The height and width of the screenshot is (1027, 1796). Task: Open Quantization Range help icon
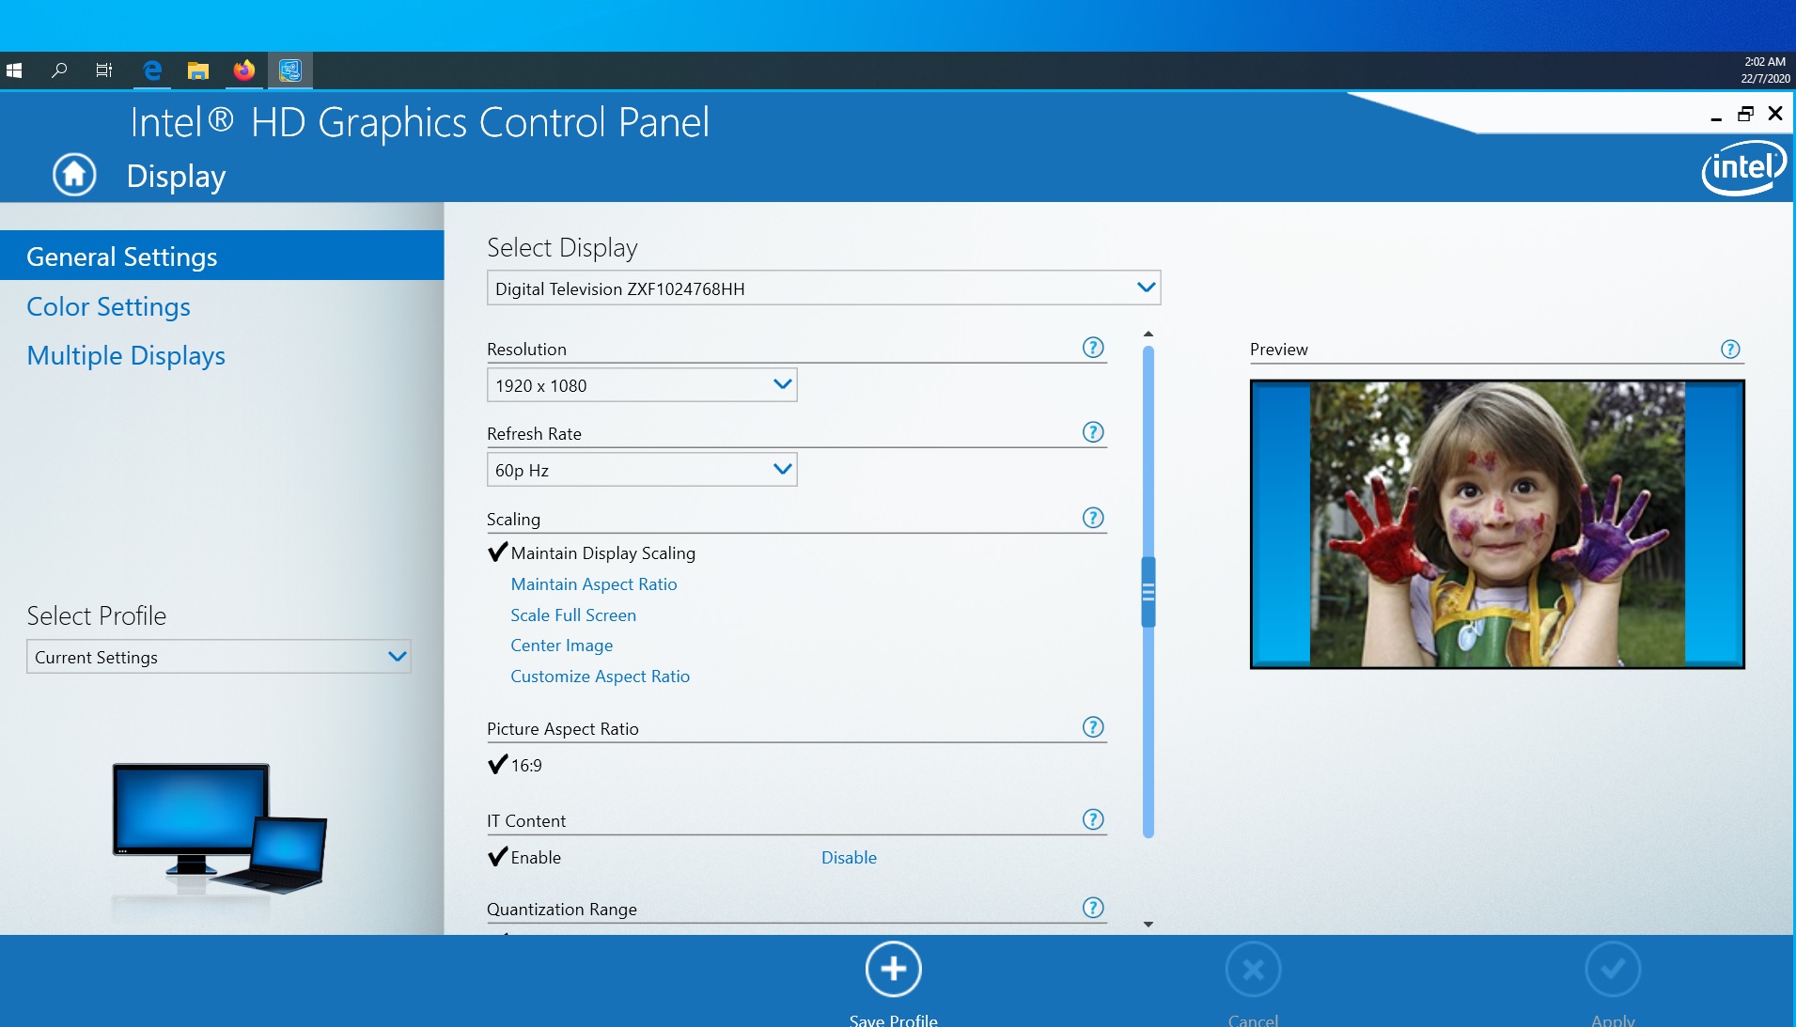click(1093, 908)
